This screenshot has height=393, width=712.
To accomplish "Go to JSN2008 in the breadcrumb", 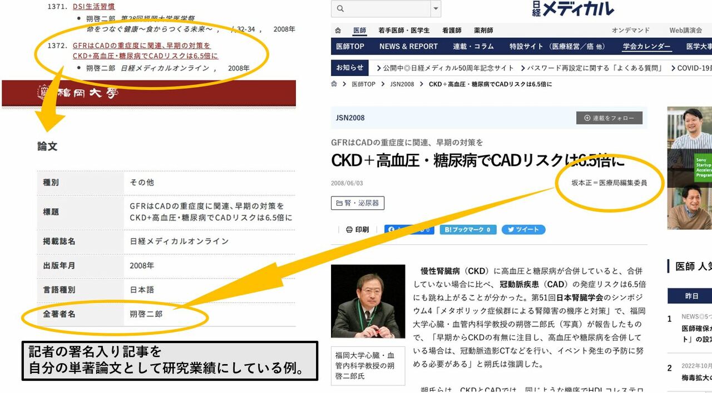I will tap(402, 84).
